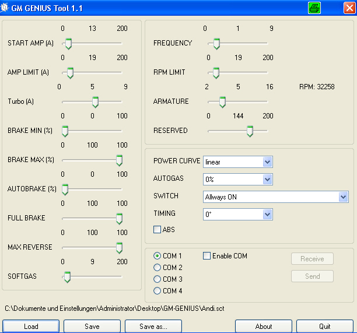Click the Receive button
This screenshot has height=333, width=357.
tap(312, 259)
